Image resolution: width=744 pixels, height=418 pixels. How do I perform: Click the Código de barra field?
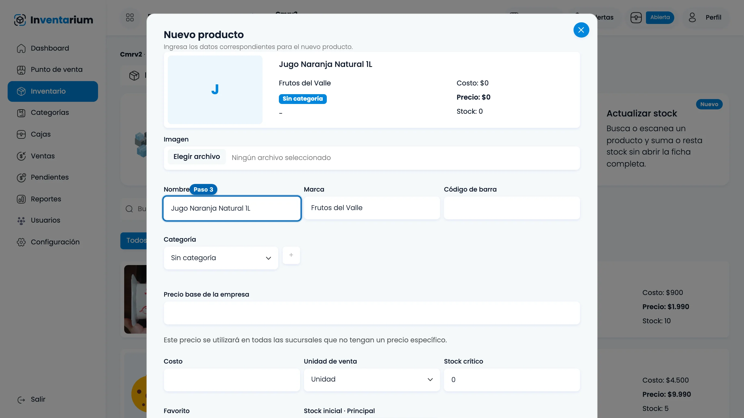(512, 208)
